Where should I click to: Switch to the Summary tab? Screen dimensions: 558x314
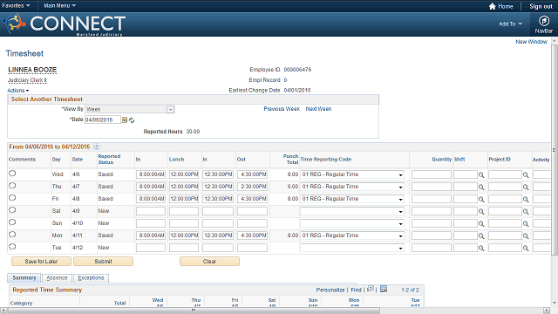[24, 277]
